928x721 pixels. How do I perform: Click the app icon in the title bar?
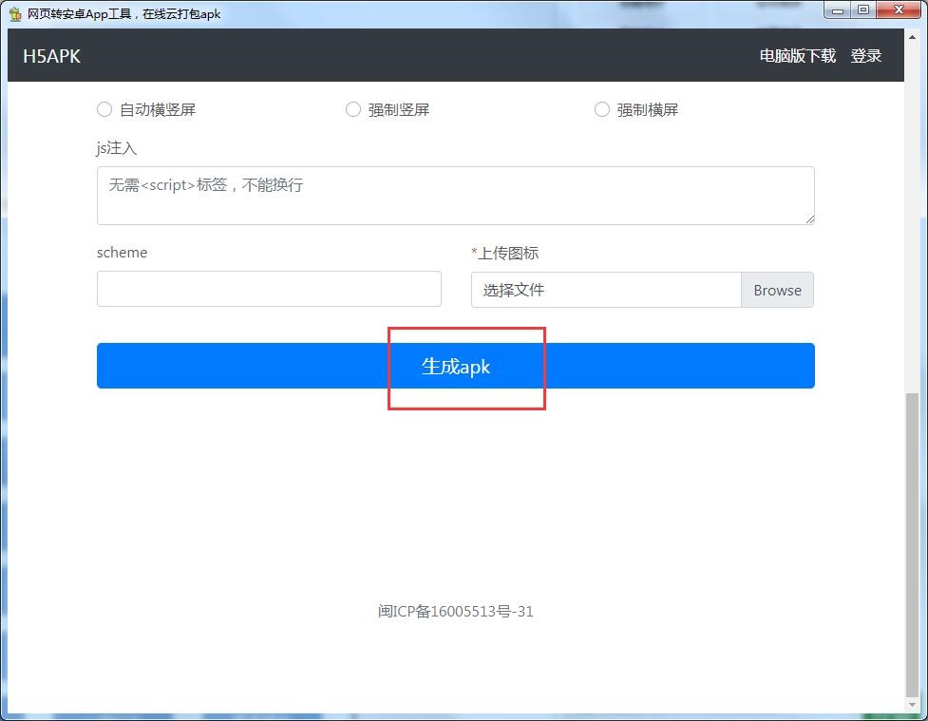tap(15, 14)
